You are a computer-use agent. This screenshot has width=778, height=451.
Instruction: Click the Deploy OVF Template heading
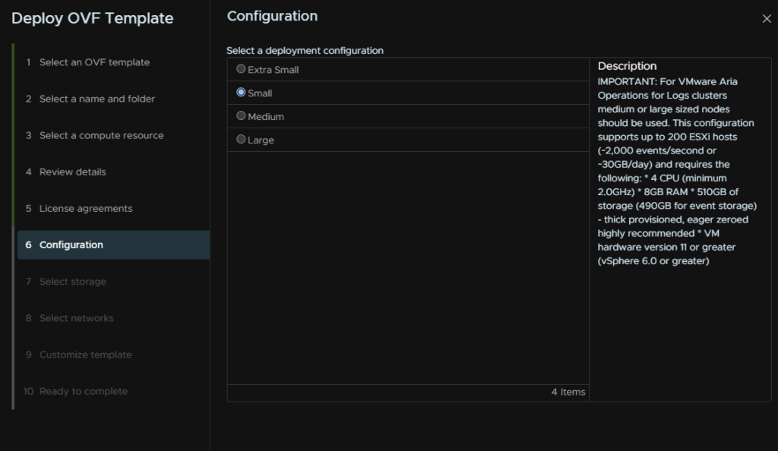click(x=92, y=18)
